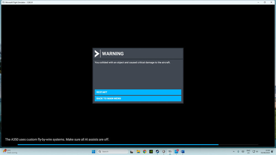Open the gear-shaped app in the taskbar
This screenshot has height=155, width=276.
(x=164, y=151)
